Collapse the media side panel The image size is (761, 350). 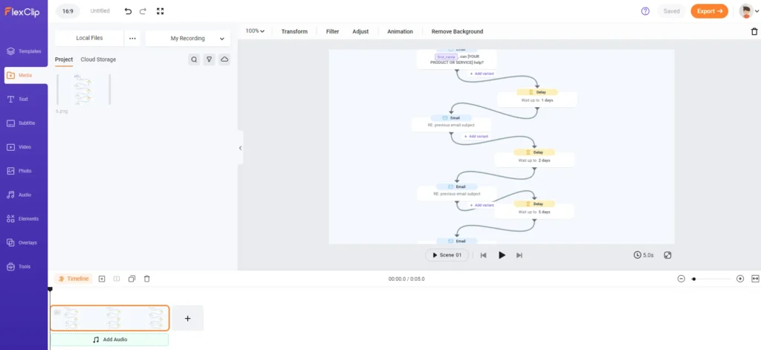(x=240, y=148)
